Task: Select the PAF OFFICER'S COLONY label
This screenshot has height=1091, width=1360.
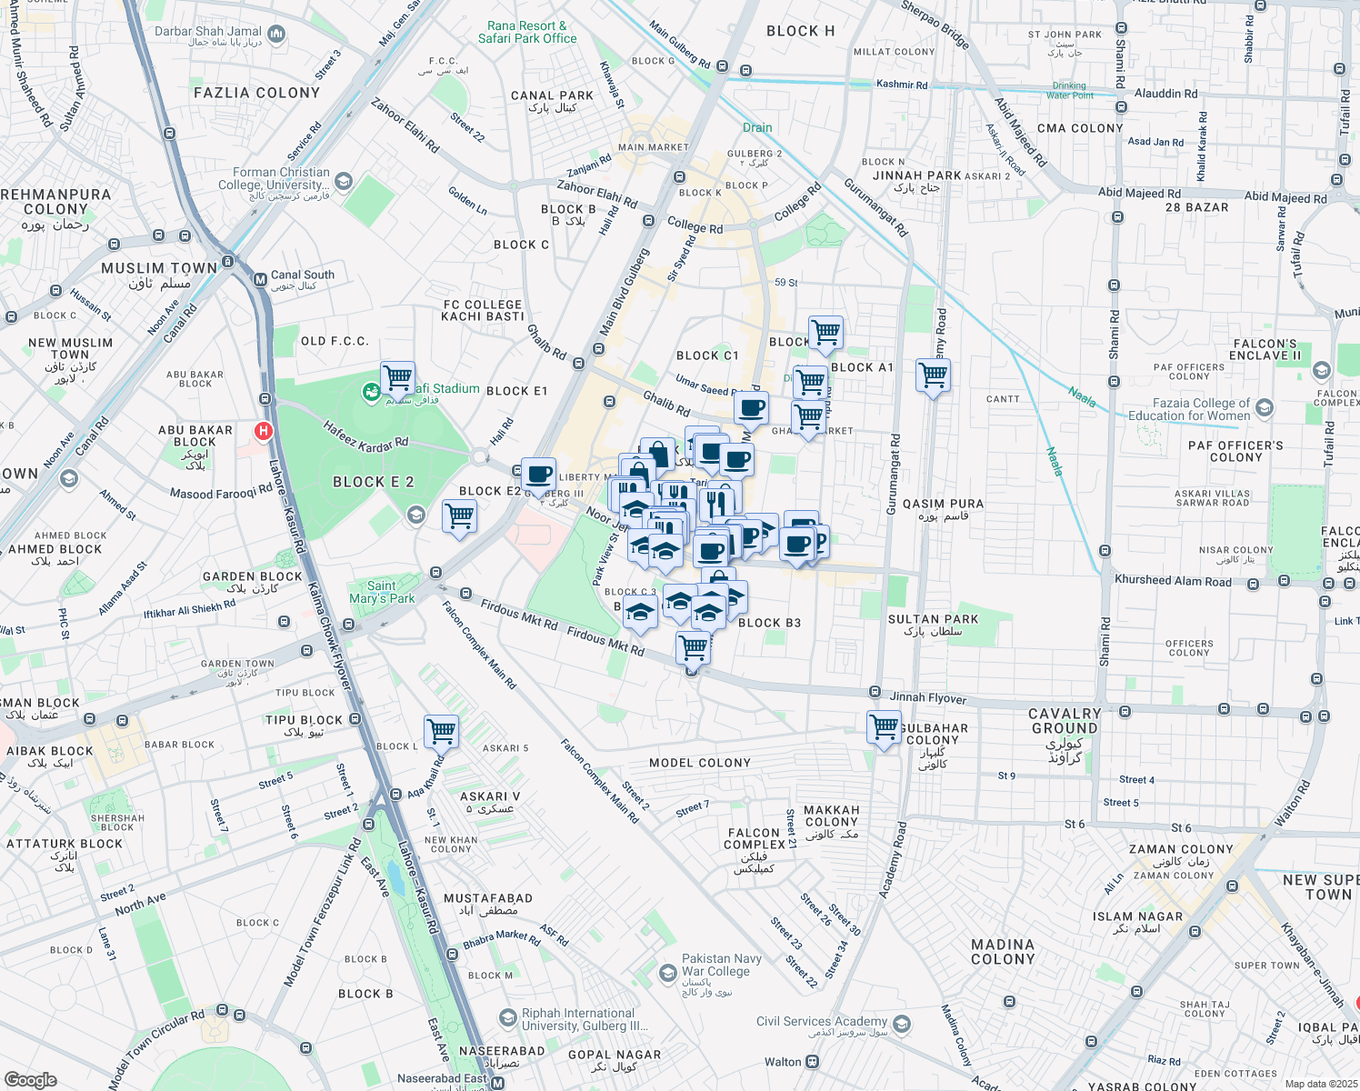Action: point(1235,451)
